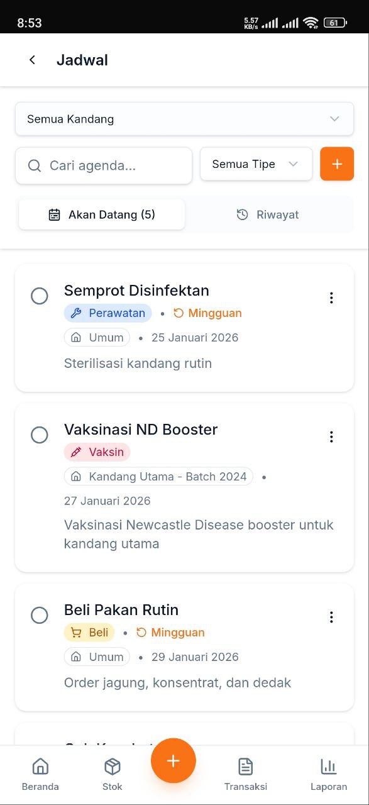The height and width of the screenshot is (805, 369).
Task: Tap the floating orange plus button
Action: 173,760
